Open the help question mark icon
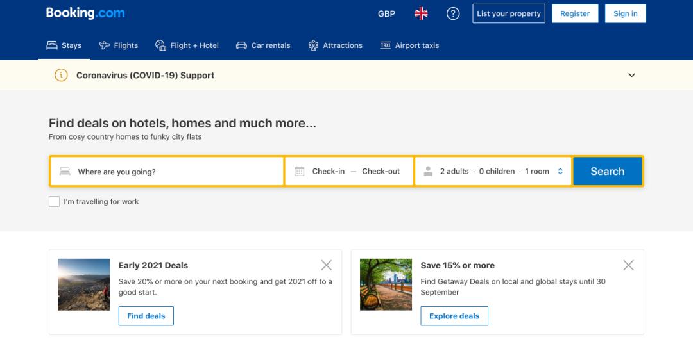The width and height of the screenshot is (693, 344). pyautogui.click(x=453, y=13)
